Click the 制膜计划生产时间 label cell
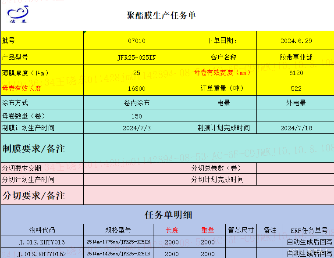The height and width of the screenshot is (258, 334). coord(42,128)
